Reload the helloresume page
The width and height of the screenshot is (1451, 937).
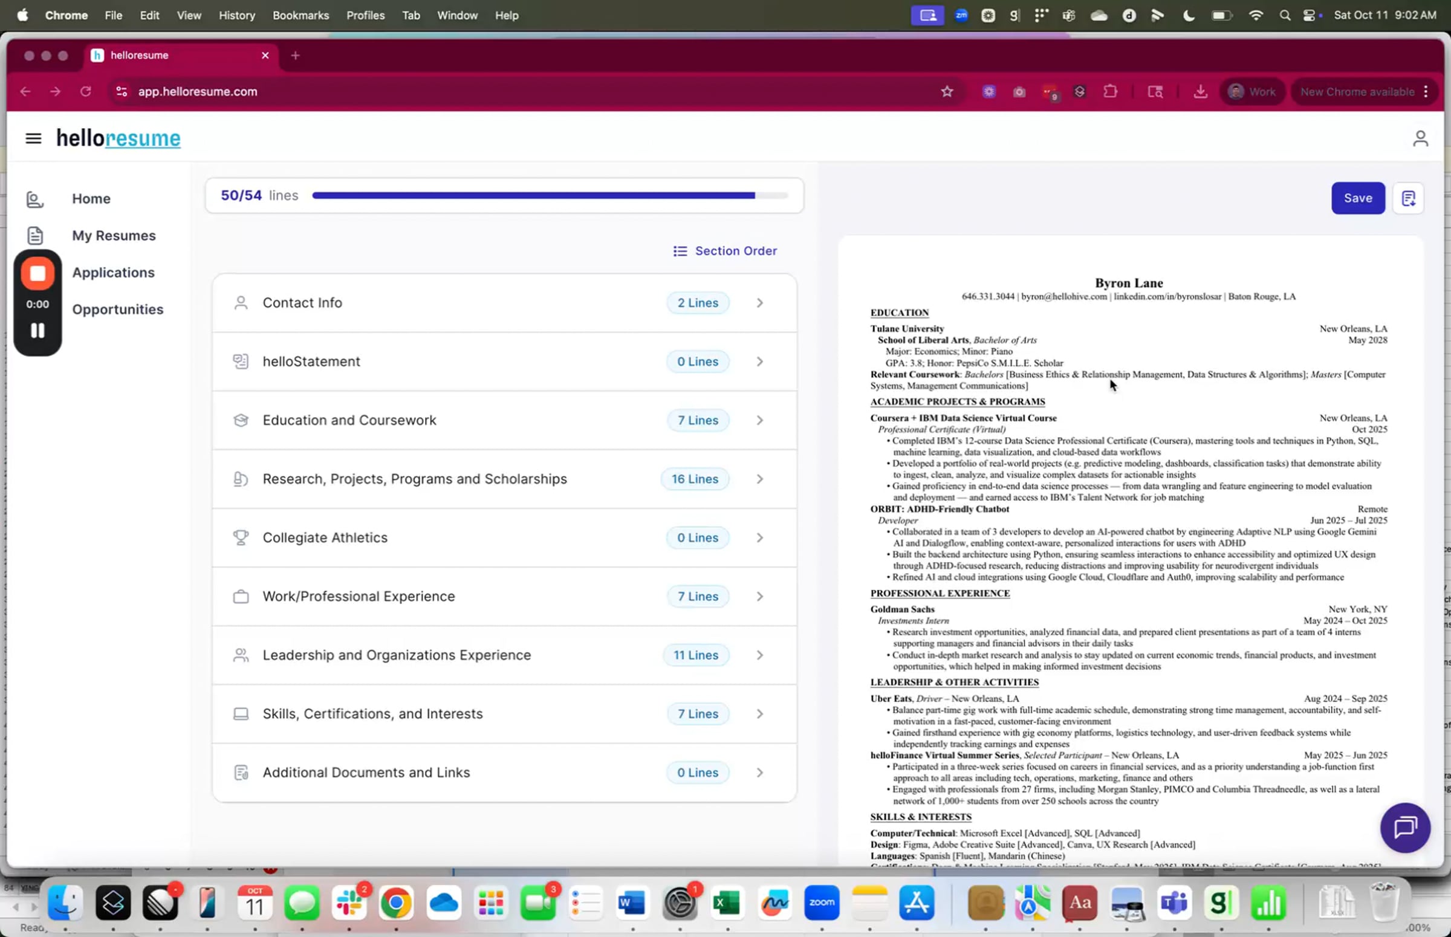tap(86, 91)
